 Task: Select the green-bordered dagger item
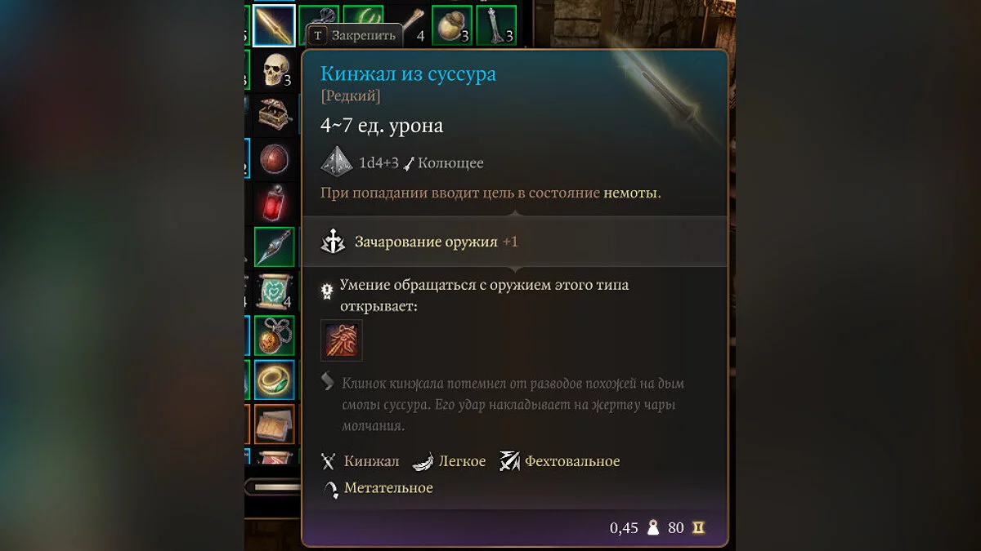pos(275,246)
